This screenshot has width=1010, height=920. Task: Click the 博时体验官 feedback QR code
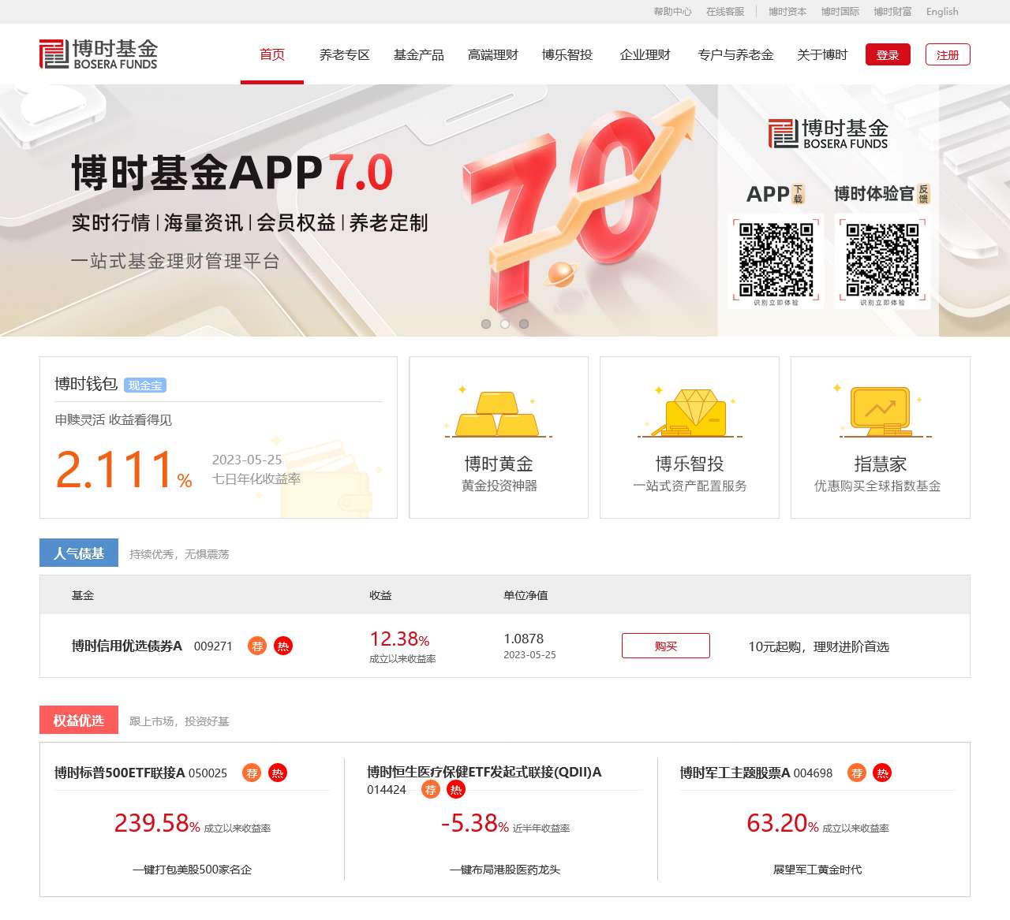point(882,259)
